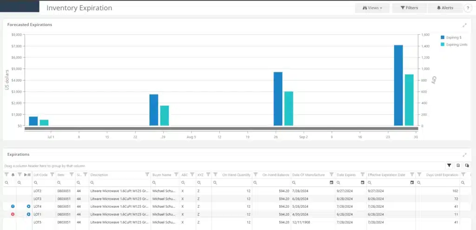Expand the Forecasted Expirations chart panel
Image resolution: width=476 pixels, height=230 pixels.
[464, 25]
